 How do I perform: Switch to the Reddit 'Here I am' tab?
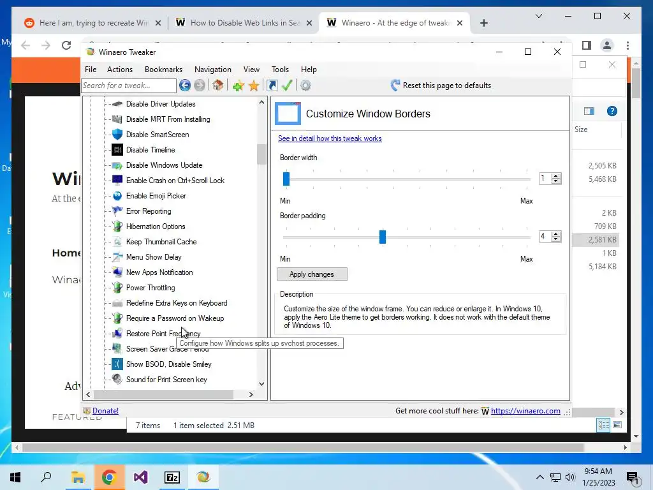(92, 22)
